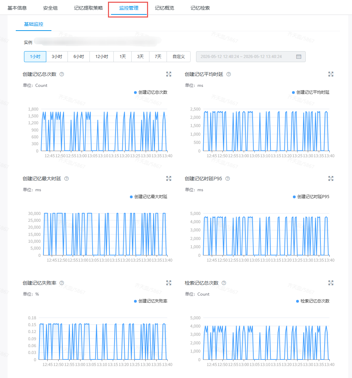Switch to the 监控管理 tab
352x378 pixels.
[x=129, y=8]
